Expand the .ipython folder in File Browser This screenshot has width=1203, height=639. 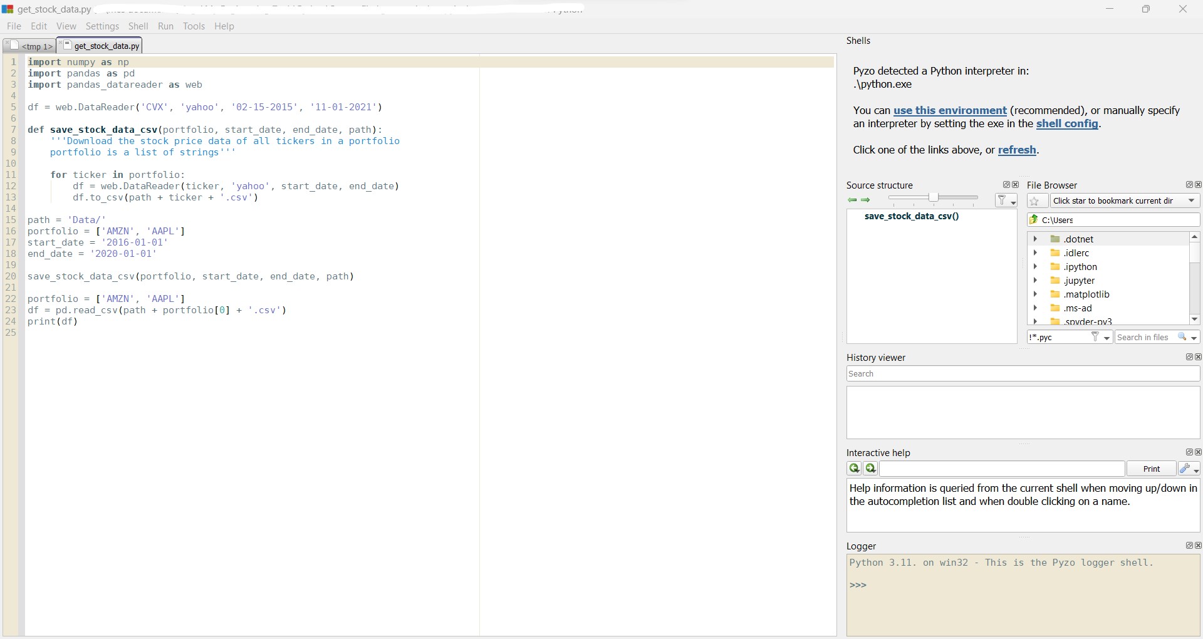point(1036,267)
